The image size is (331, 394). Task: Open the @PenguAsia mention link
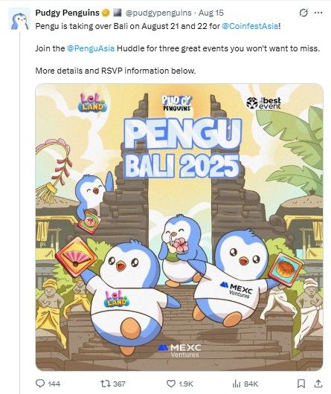tap(91, 48)
